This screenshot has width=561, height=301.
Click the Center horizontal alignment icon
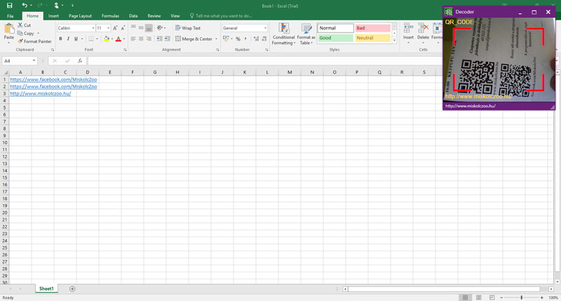coord(141,38)
